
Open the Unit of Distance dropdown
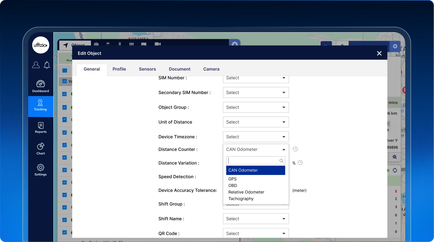[256, 122]
